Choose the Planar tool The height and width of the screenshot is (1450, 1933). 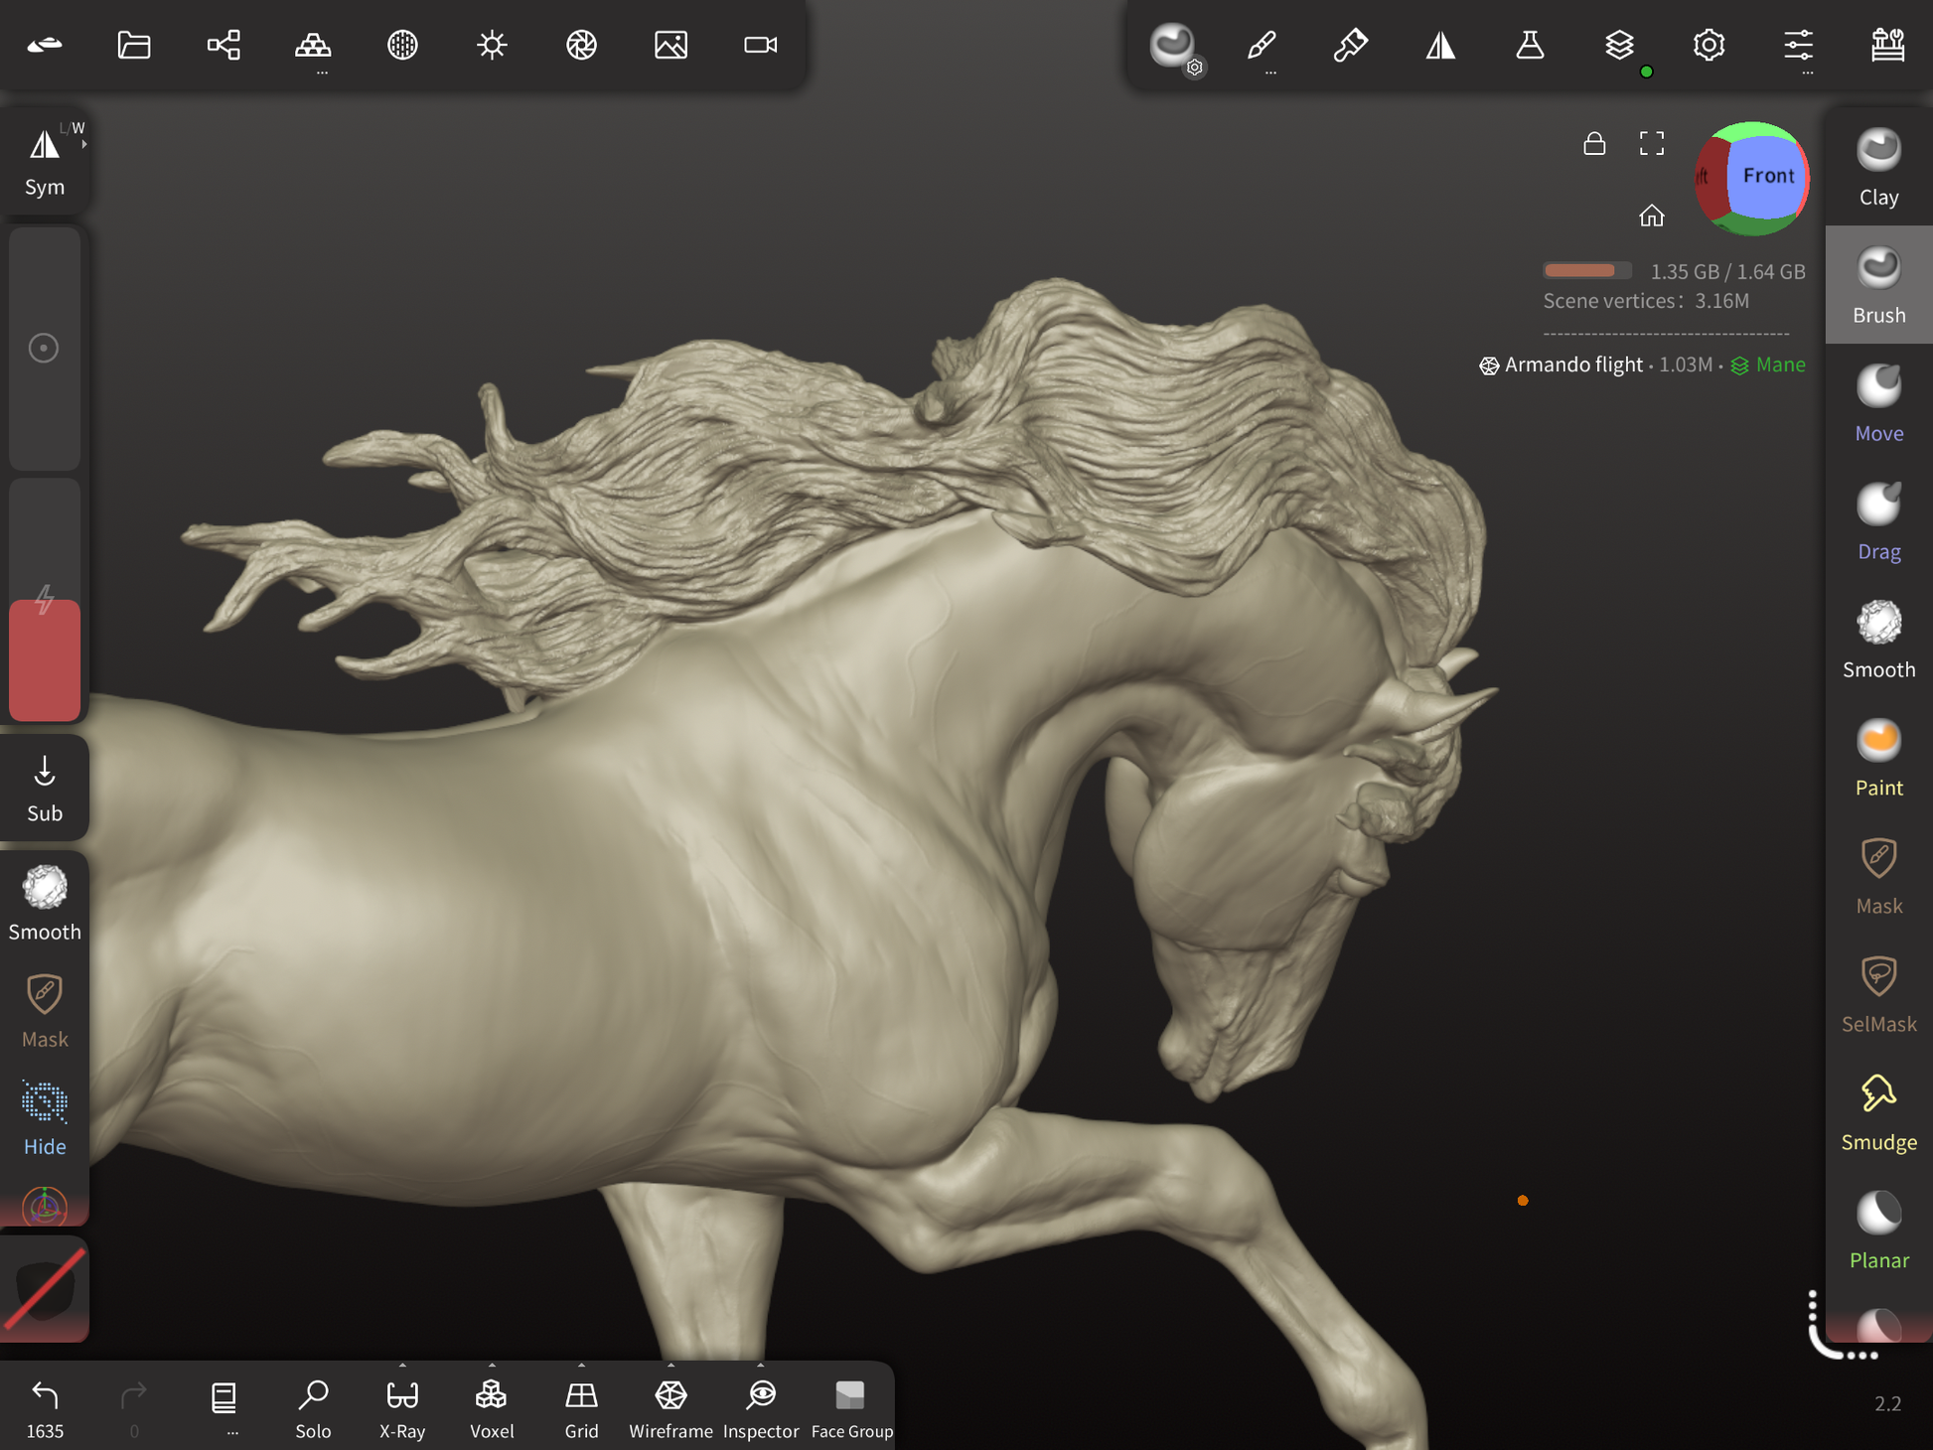point(1877,1231)
